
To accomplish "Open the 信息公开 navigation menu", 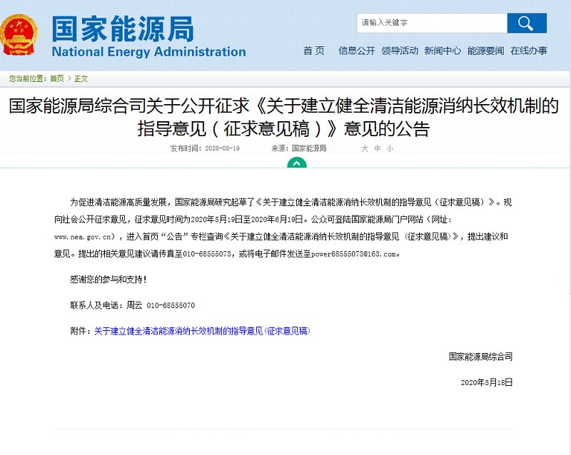I will coord(356,51).
